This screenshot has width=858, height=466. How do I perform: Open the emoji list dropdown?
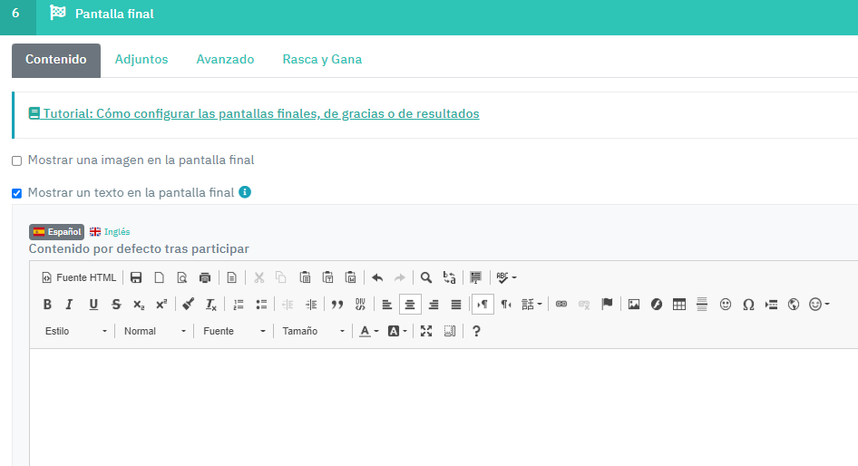click(819, 304)
